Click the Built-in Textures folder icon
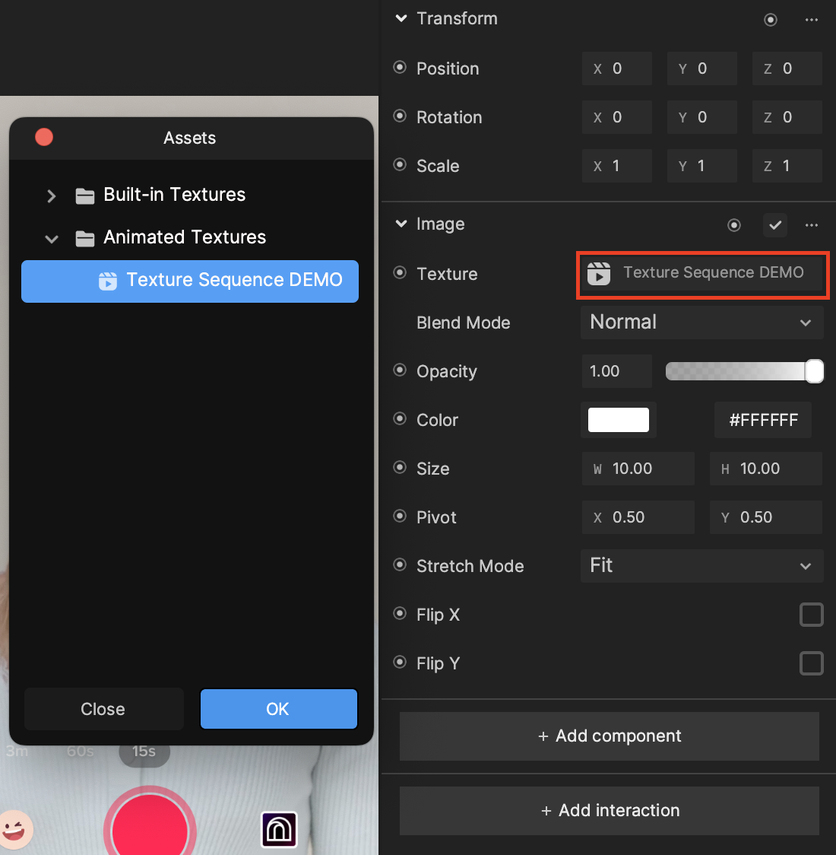The image size is (836, 855). coord(84,195)
